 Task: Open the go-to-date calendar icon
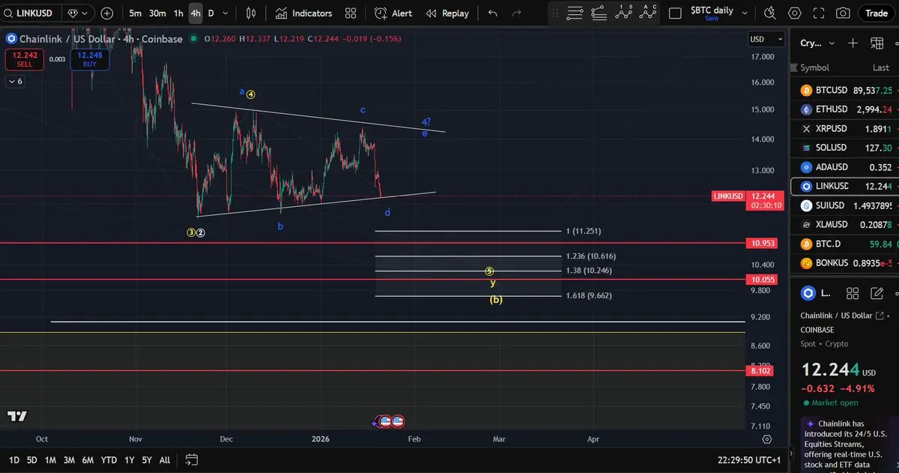pos(192,460)
